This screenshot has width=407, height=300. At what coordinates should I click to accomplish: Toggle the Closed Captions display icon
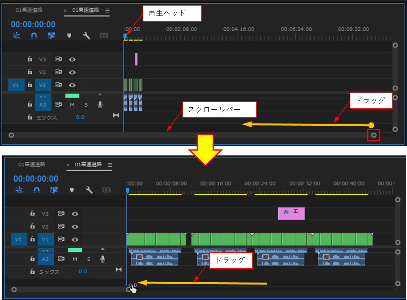tap(104, 36)
